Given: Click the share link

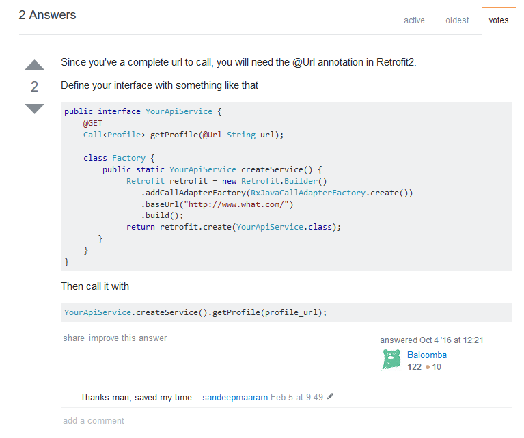Looking at the screenshot, I should [74, 338].
